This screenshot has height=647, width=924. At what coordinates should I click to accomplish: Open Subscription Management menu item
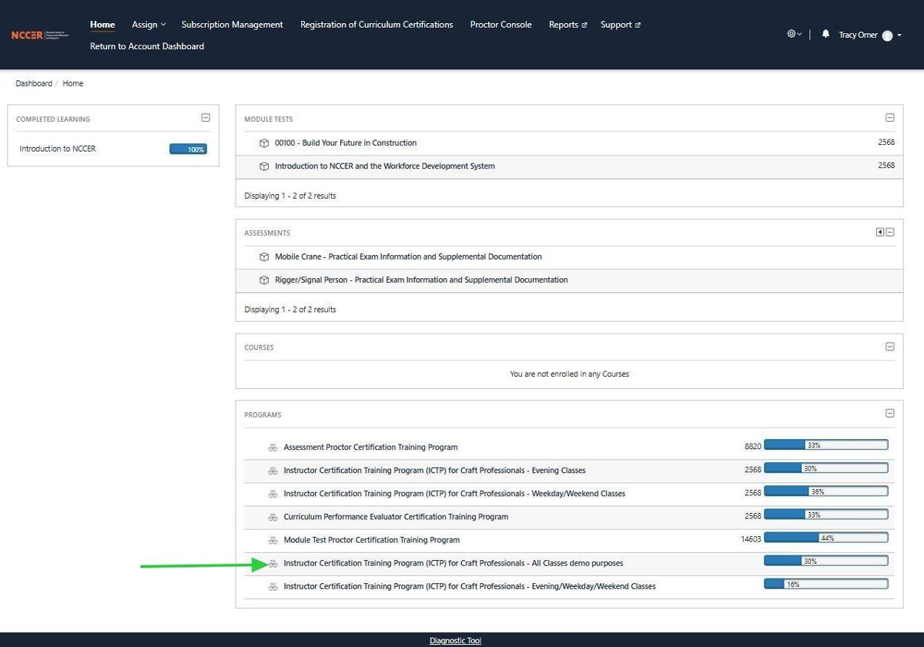pyautogui.click(x=232, y=25)
